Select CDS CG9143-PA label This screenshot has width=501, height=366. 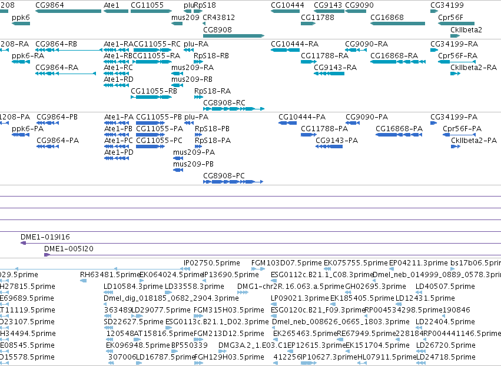[337, 141]
